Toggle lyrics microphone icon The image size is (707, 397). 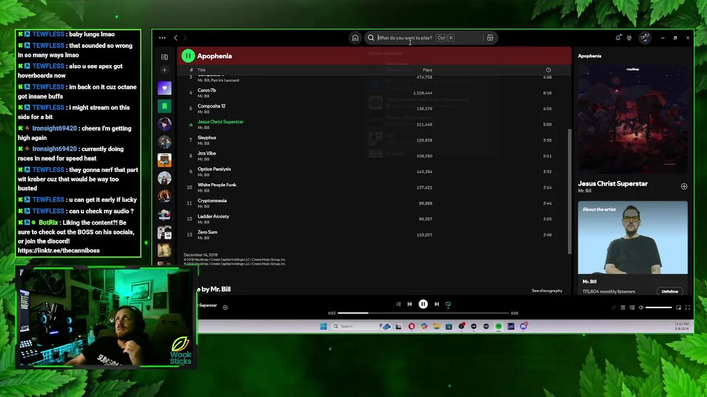613,308
